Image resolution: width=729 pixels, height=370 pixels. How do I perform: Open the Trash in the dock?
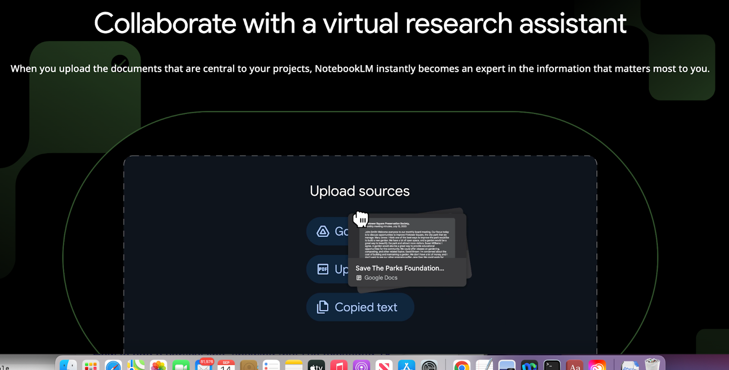[652, 365]
